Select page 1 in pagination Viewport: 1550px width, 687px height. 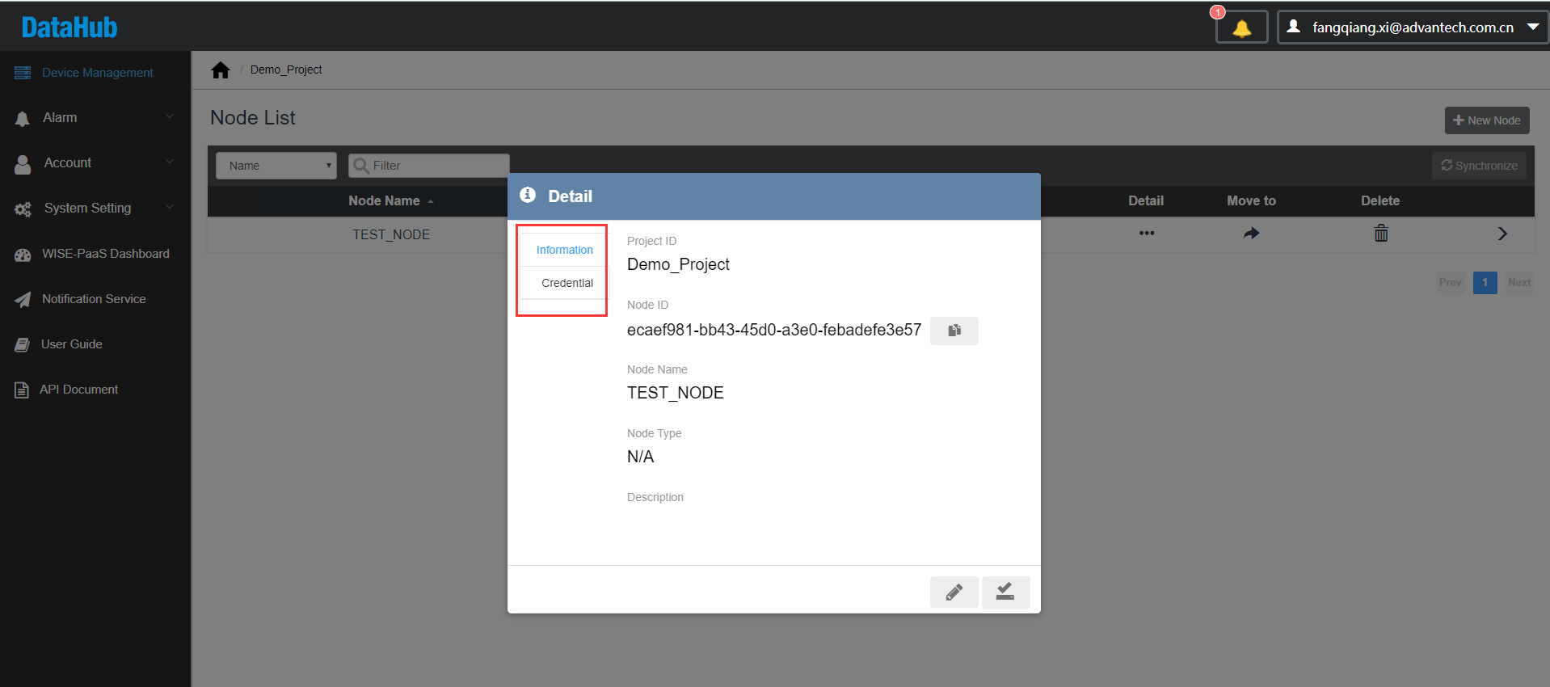click(1485, 283)
